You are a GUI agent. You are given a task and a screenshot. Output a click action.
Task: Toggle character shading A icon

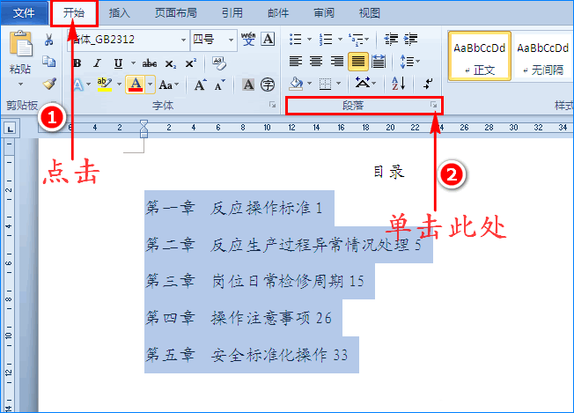(x=248, y=85)
